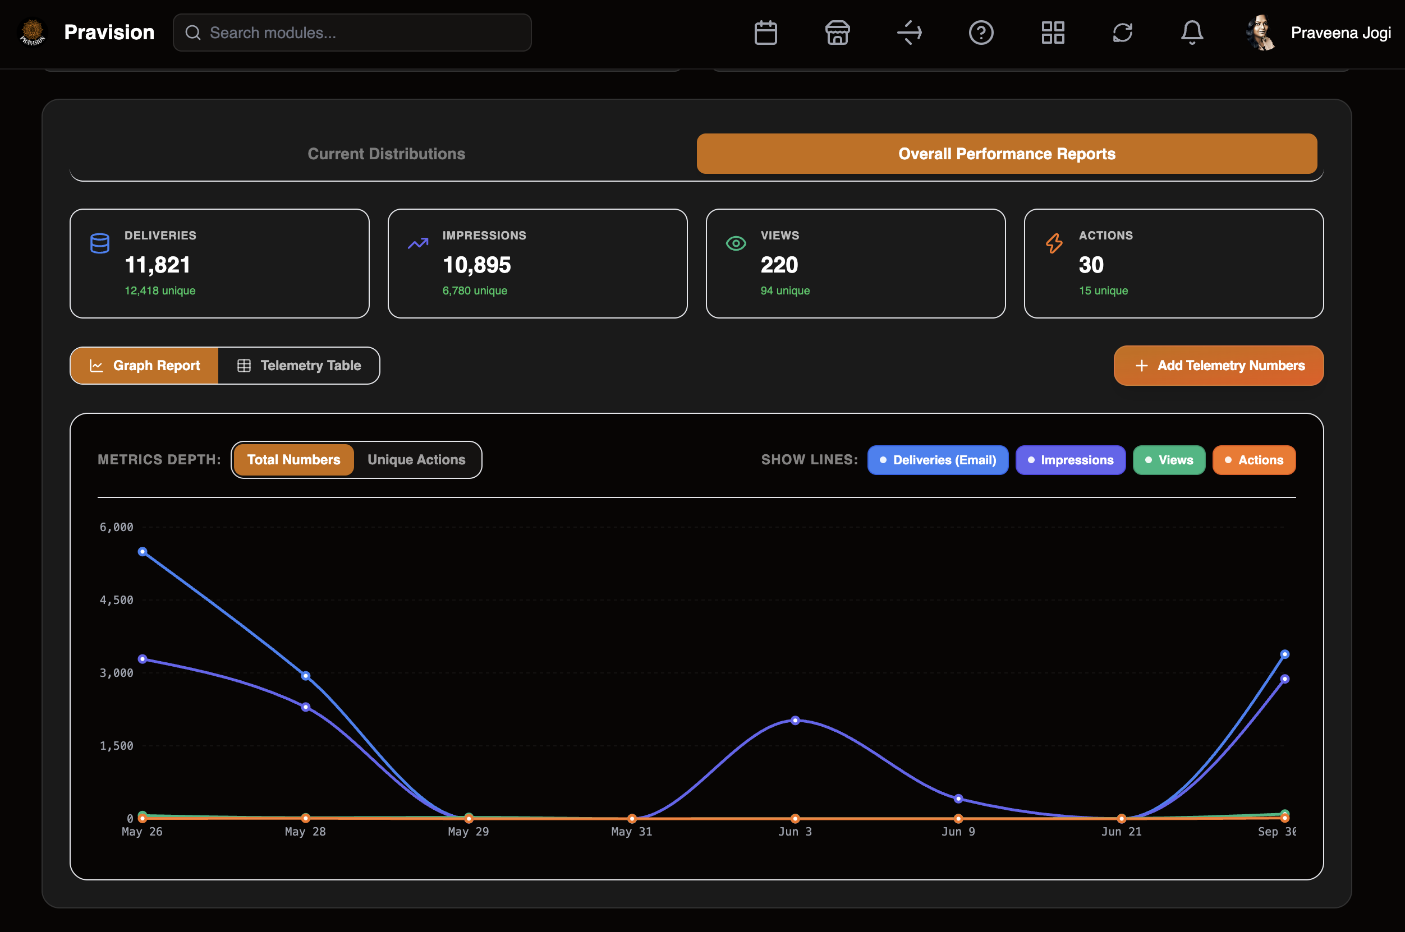Screen dimensions: 1405x932
Task: Click Deliveries point at May 28
Action: (306, 676)
